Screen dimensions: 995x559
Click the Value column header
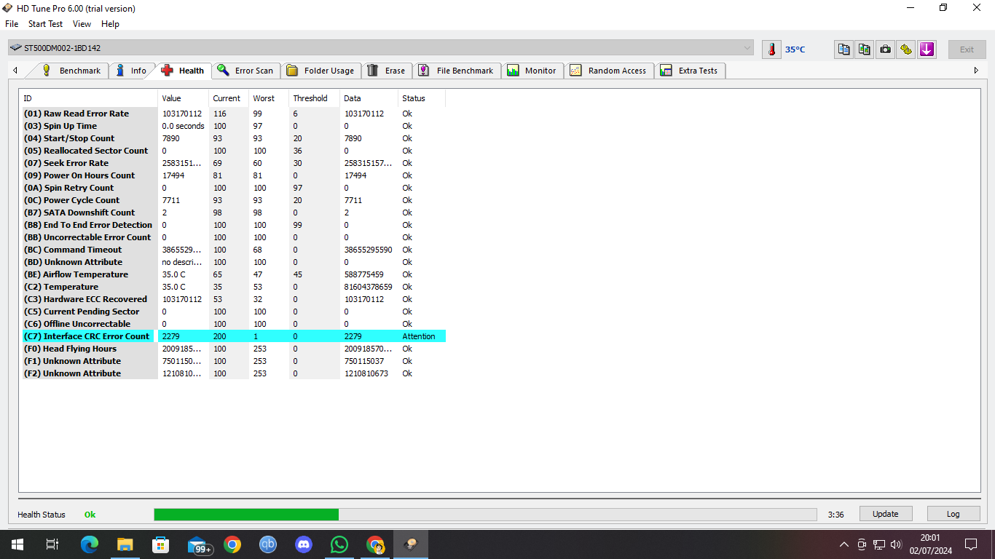[183, 98]
